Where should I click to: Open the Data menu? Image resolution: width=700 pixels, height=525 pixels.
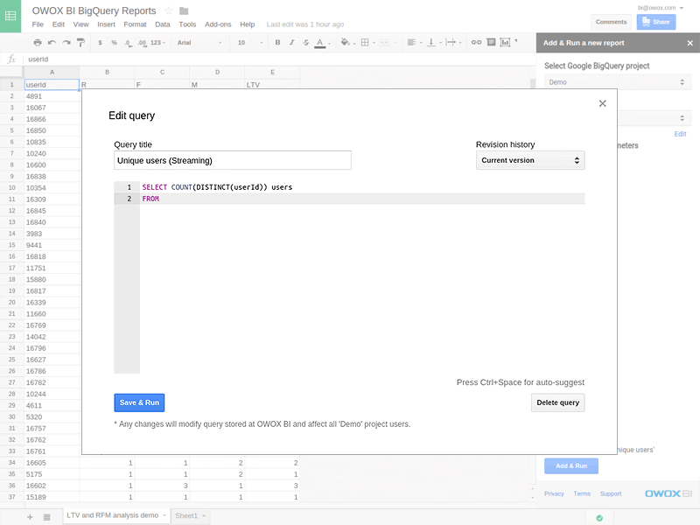[163, 24]
